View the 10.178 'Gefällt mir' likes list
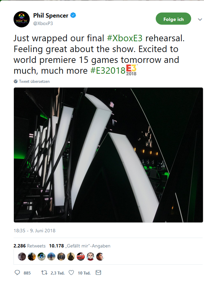The width and height of the screenshot is (204, 286). (80, 246)
